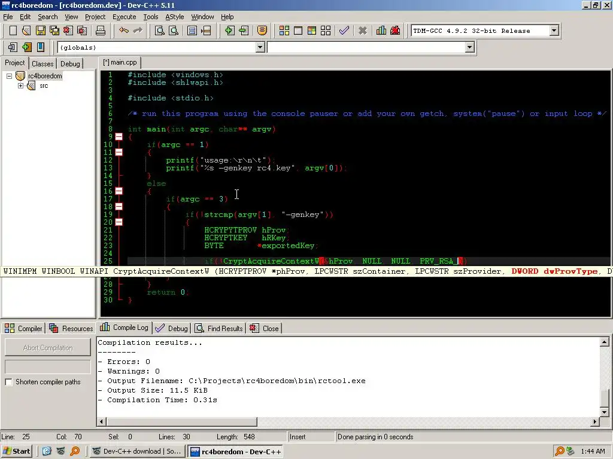
Task: Toggle the Shorten compiler paths checkbox
Action: coord(8,382)
